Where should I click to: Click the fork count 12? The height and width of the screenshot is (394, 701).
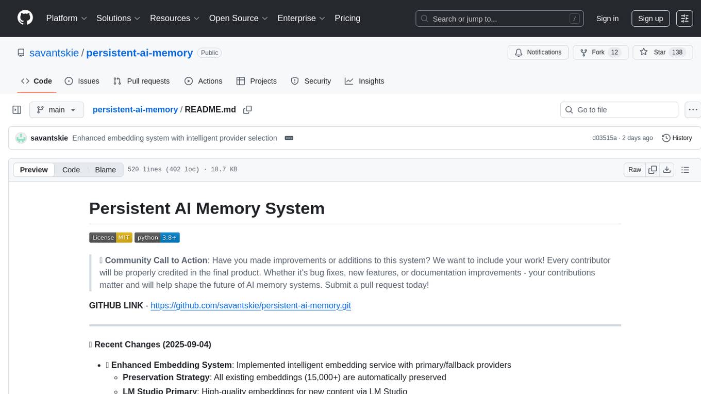click(x=614, y=53)
